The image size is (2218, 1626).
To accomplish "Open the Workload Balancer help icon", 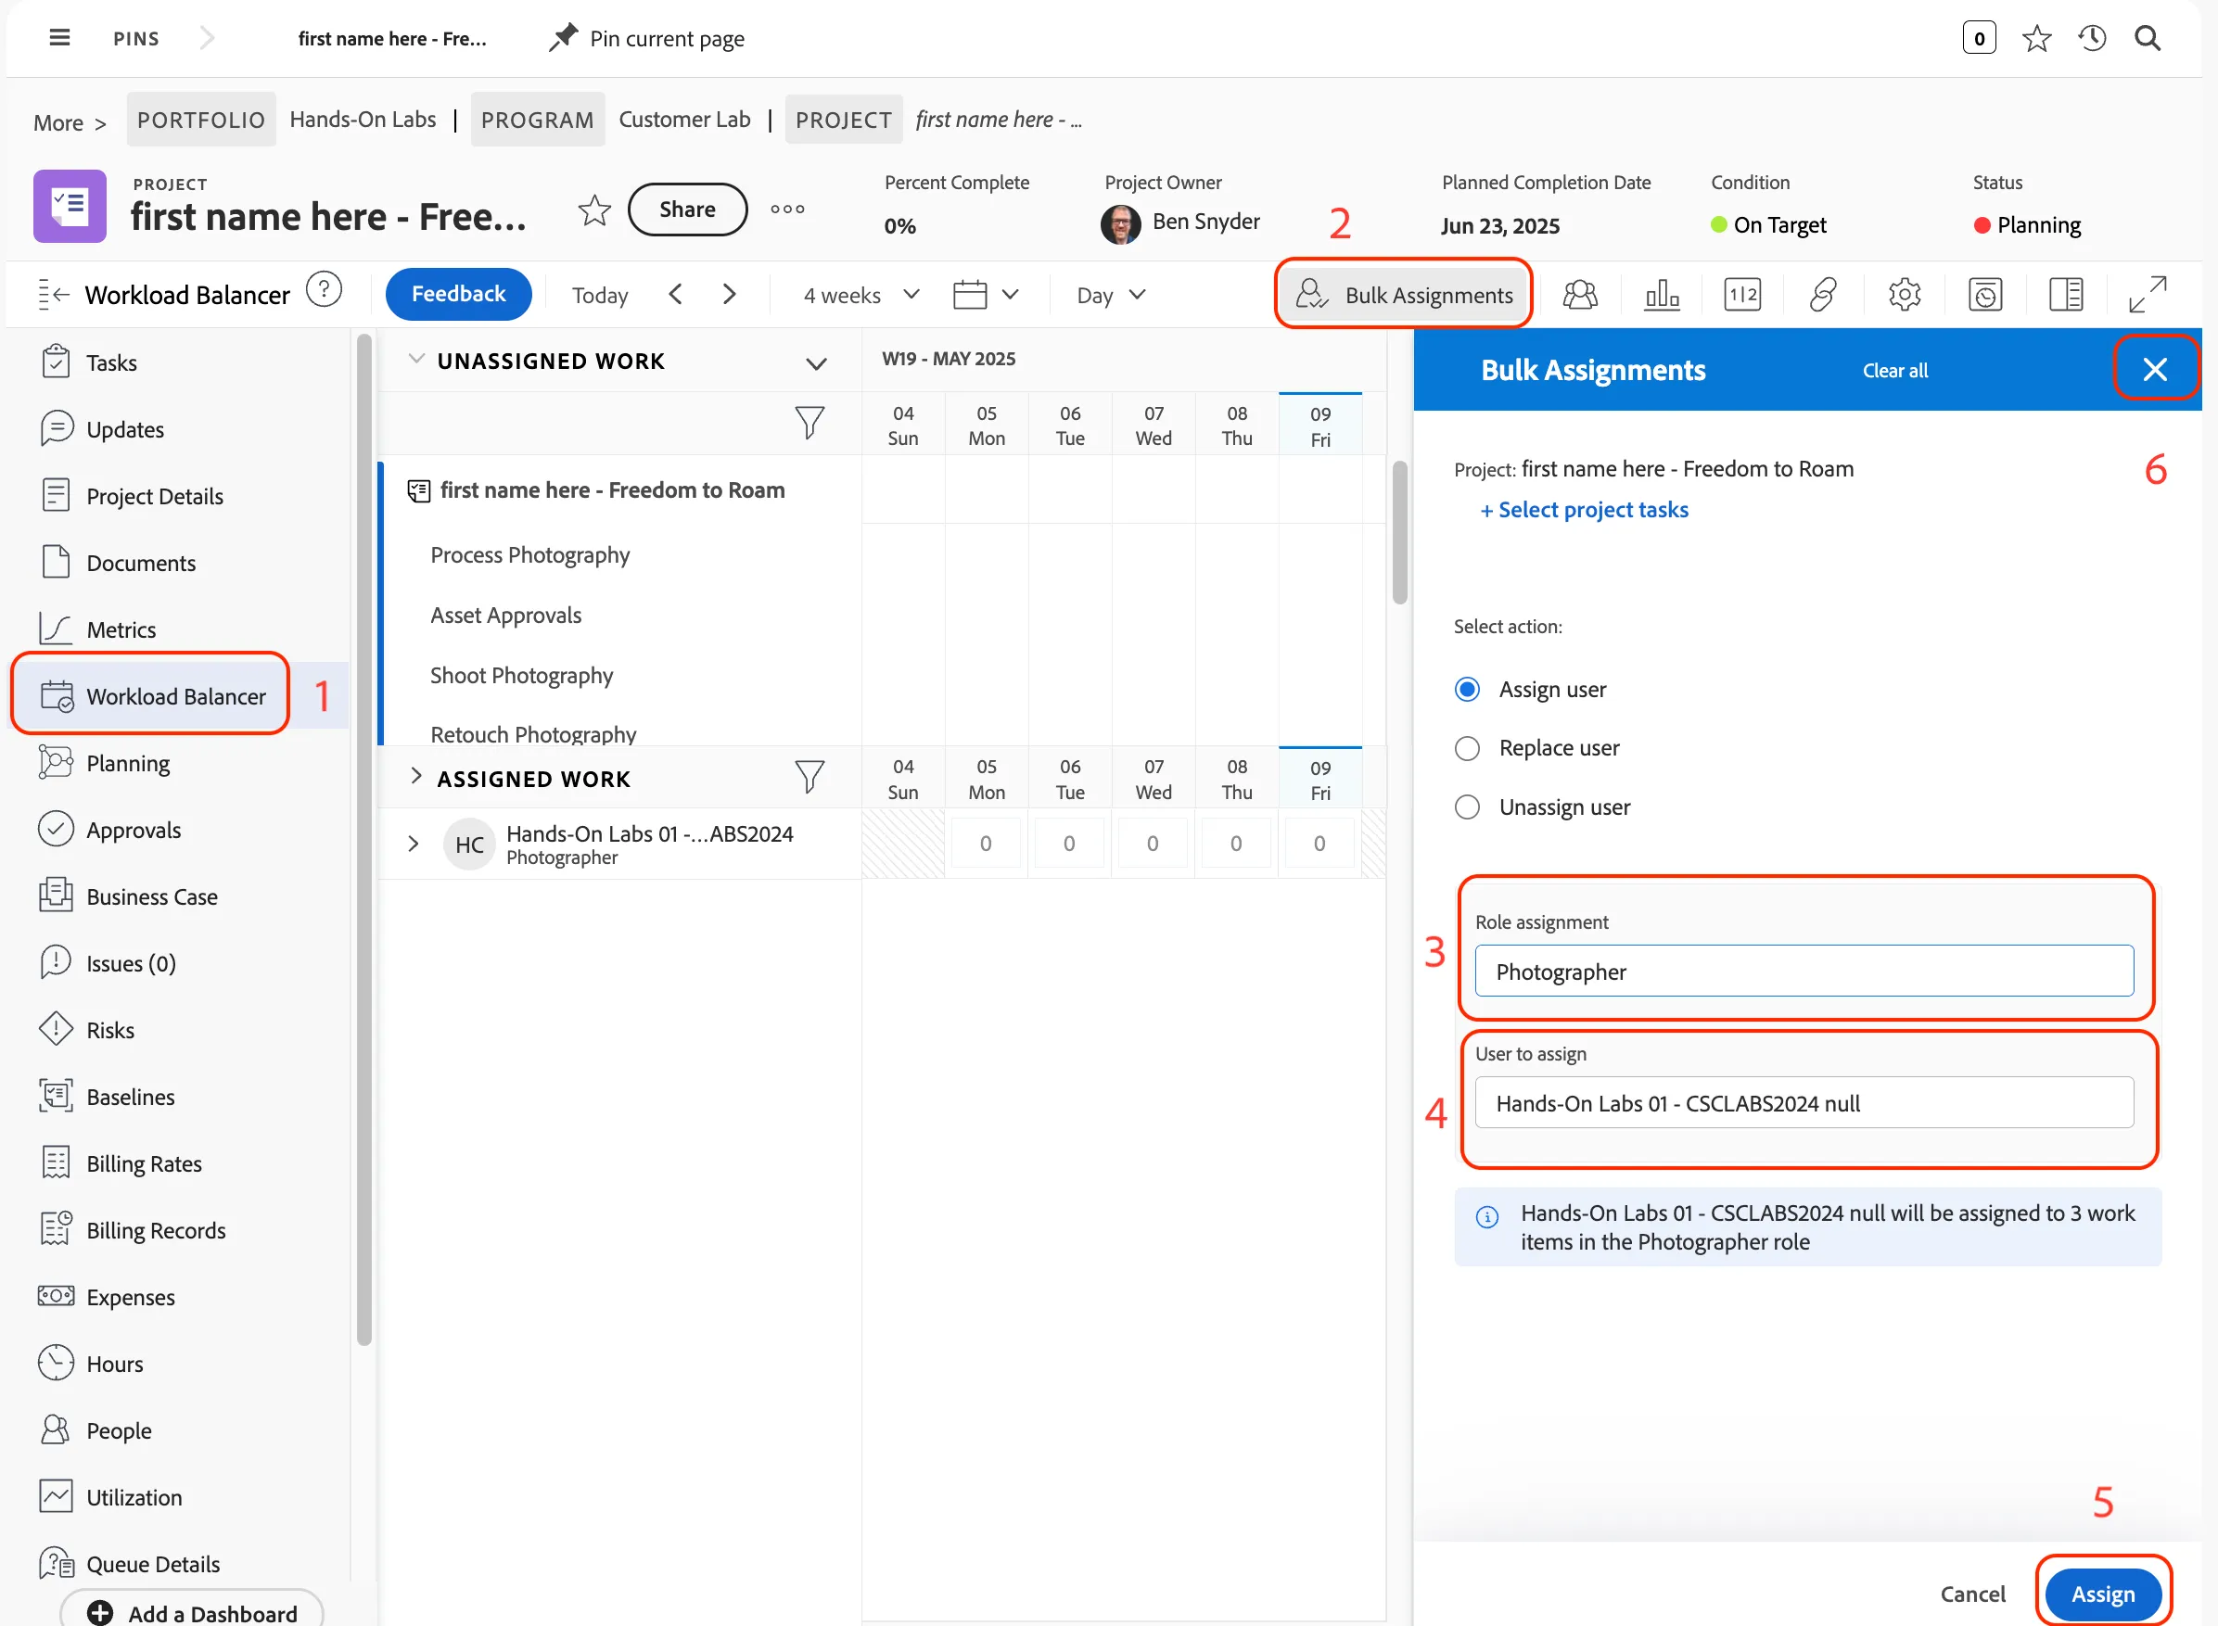I will coord(324,290).
